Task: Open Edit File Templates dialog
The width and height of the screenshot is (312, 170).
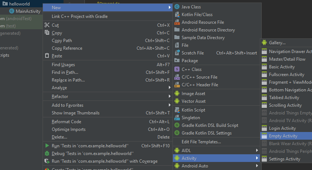Action: [201, 142]
